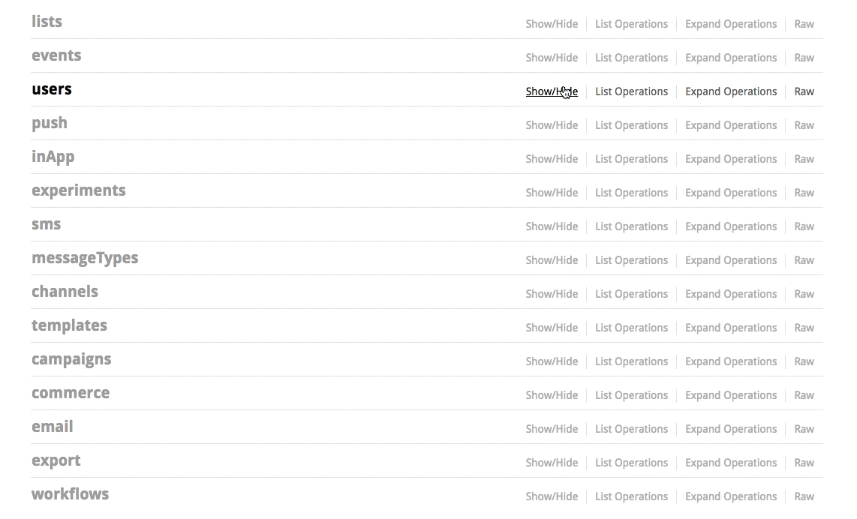View Raw for the workflows section
Screen dimensions: 857x519
tap(804, 496)
